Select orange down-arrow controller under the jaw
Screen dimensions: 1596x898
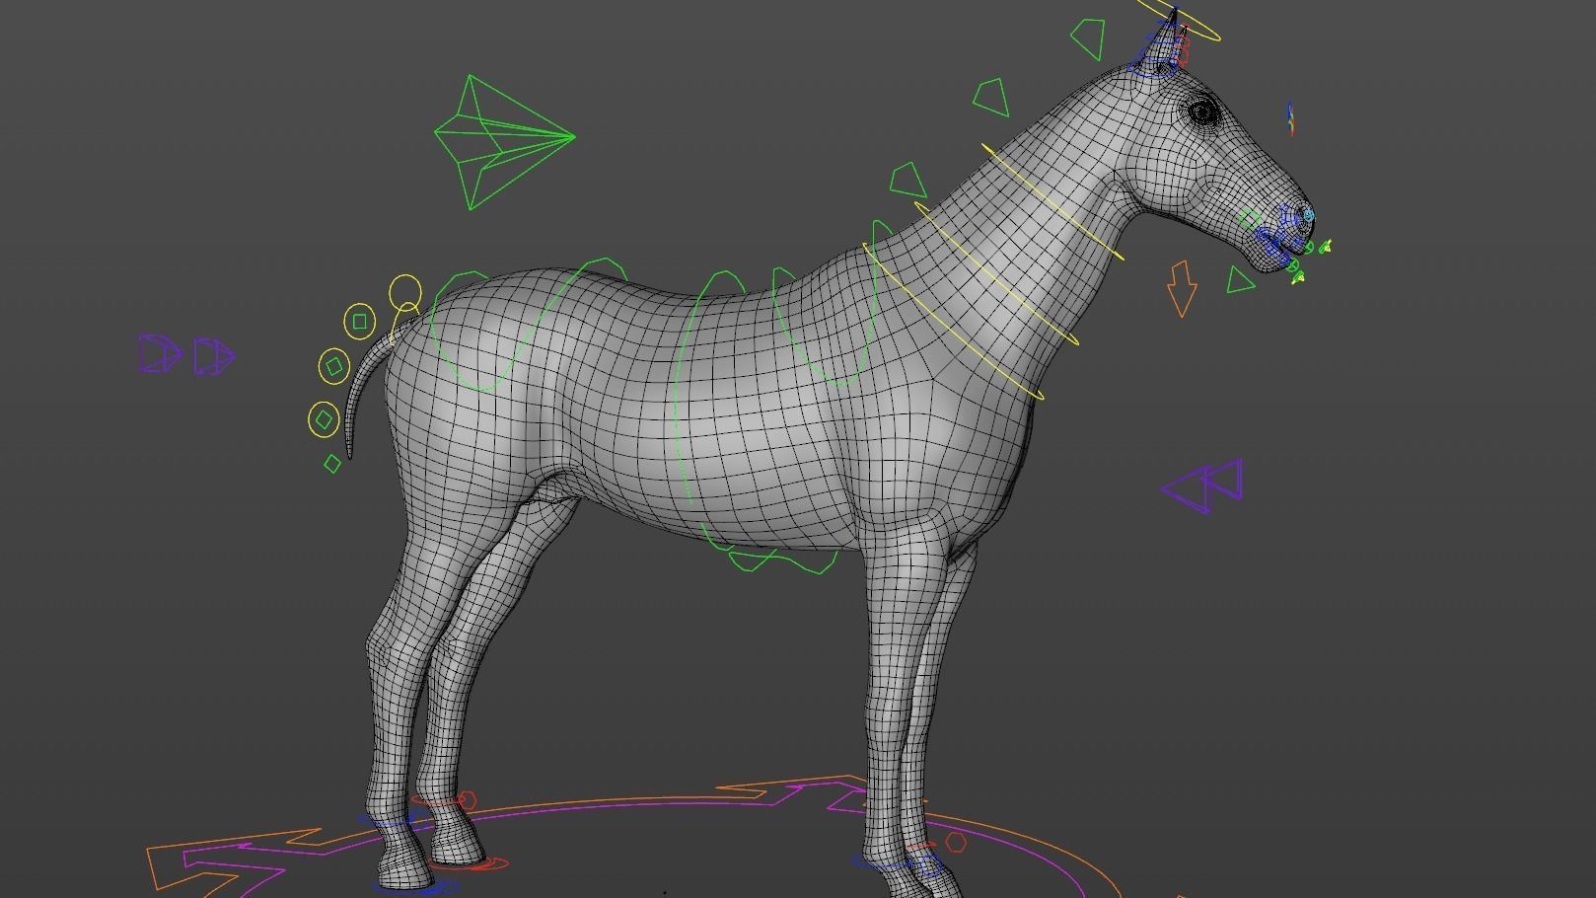pos(1182,288)
